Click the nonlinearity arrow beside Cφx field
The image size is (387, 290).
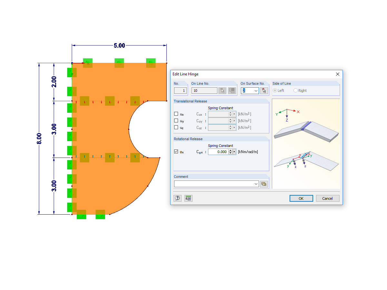tap(234, 152)
